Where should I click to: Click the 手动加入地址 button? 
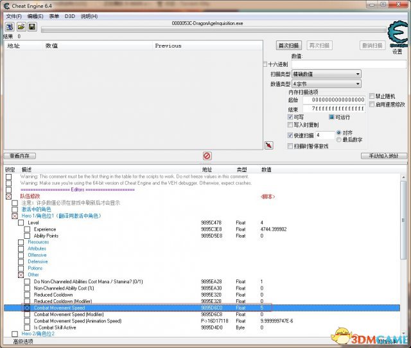tap(384, 156)
